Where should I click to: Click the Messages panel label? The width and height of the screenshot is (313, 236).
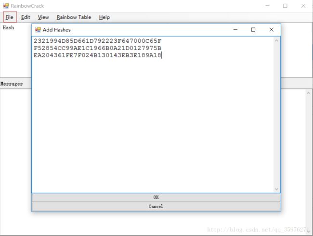[x=12, y=84]
